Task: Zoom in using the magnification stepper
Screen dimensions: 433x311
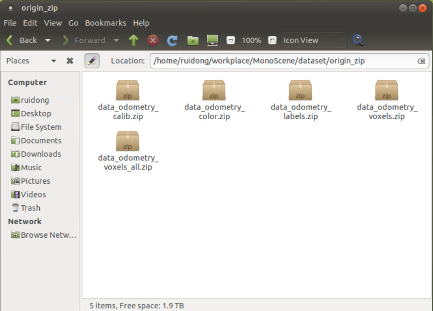Action: (272, 40)
